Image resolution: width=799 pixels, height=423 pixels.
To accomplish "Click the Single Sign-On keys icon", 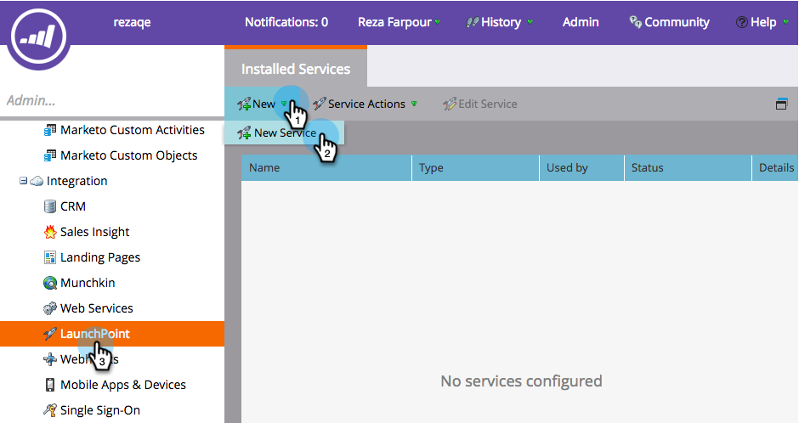I will (x=50, y=410).
